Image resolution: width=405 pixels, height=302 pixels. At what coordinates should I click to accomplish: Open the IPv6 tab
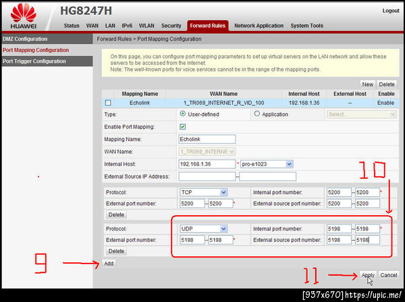127,26
